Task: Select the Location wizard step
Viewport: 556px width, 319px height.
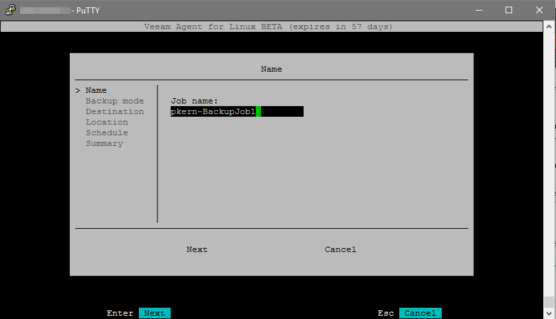Action: click(x=107, y=122)
